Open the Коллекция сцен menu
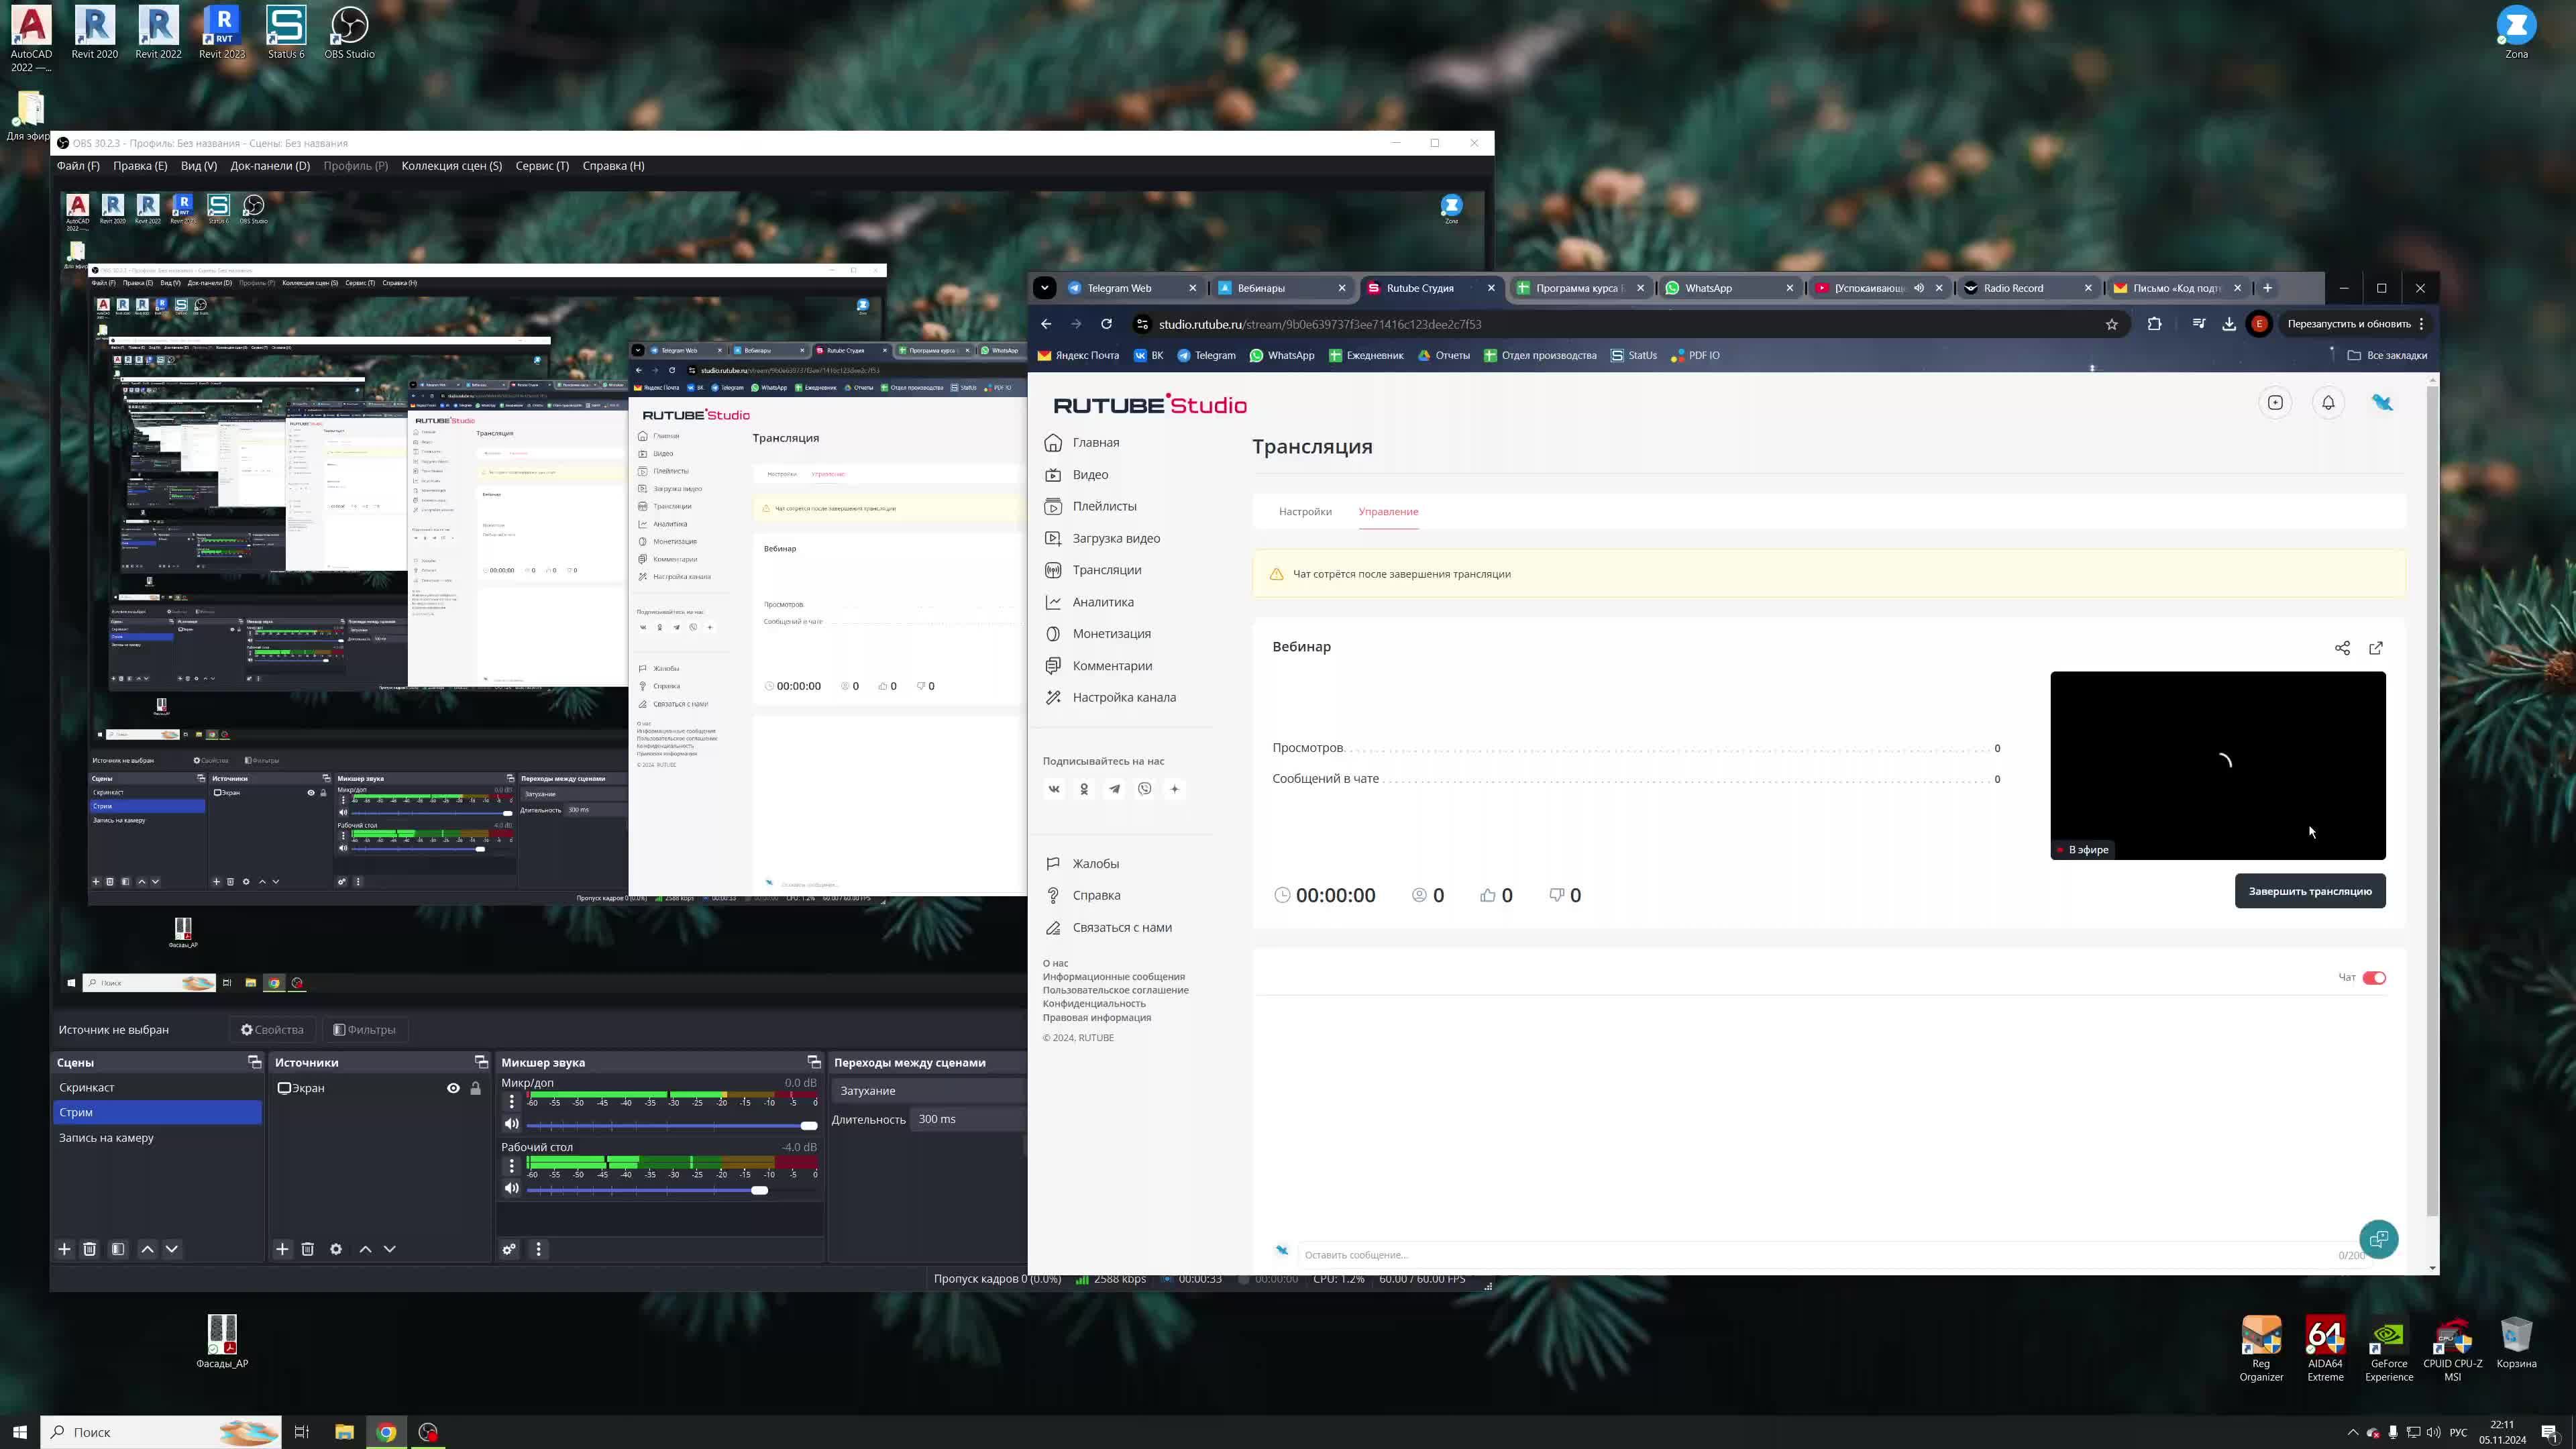Screen dimensions: 2576x1449 [x=451, y=166]
